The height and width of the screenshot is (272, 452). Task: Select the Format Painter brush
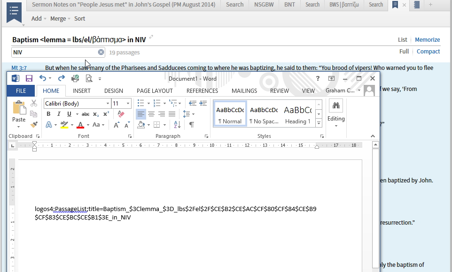point(34,125)
